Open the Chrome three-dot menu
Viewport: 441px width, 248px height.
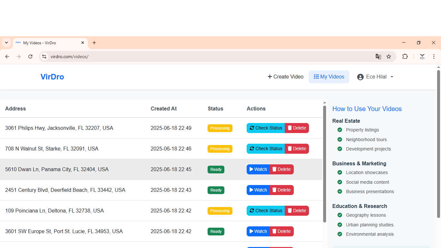click(434, 57)
